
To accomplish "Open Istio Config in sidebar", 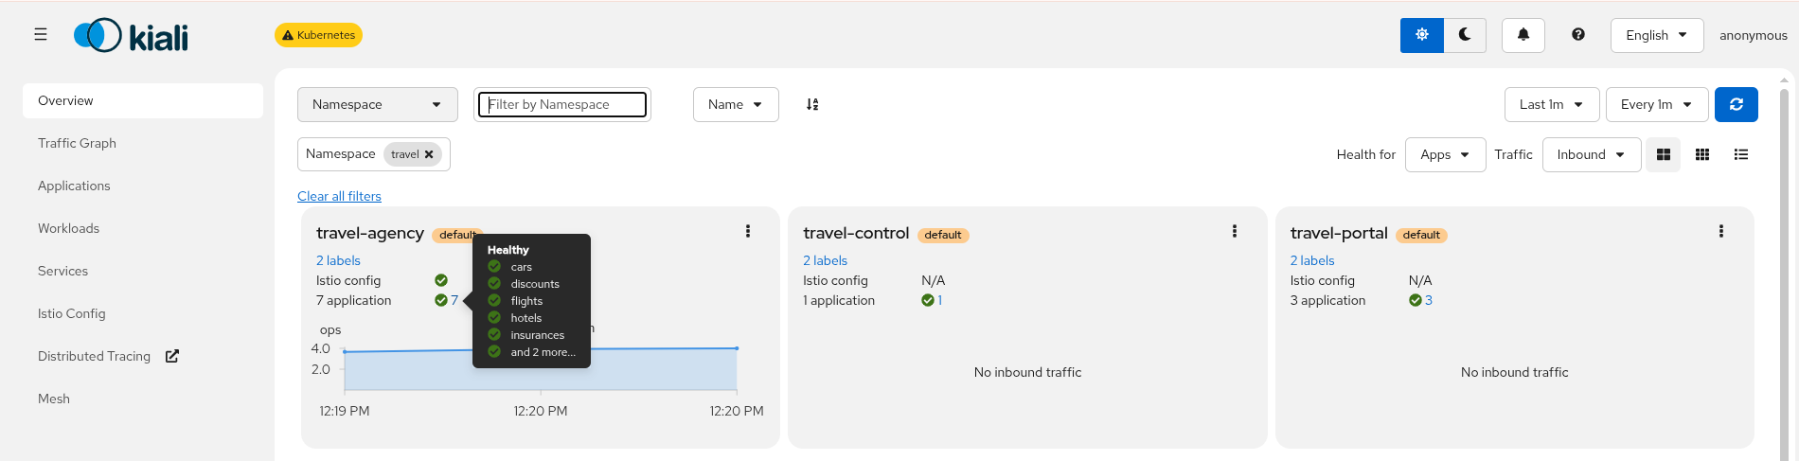I will [72, 313].
